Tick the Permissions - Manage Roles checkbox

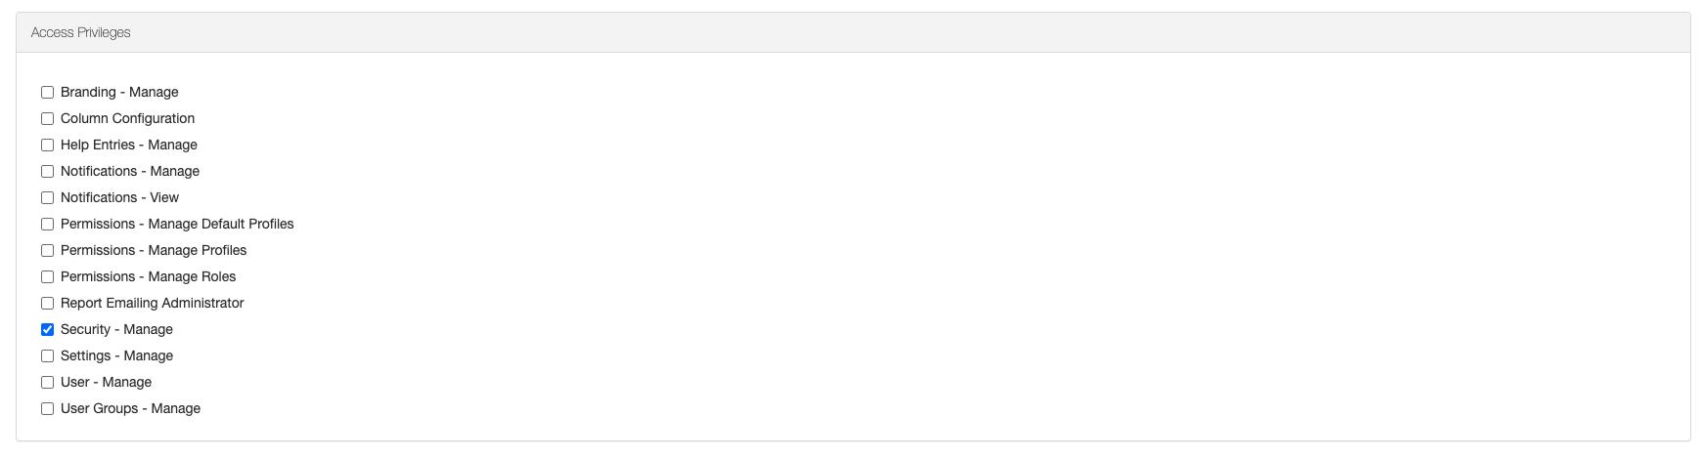tap(47, 277)
